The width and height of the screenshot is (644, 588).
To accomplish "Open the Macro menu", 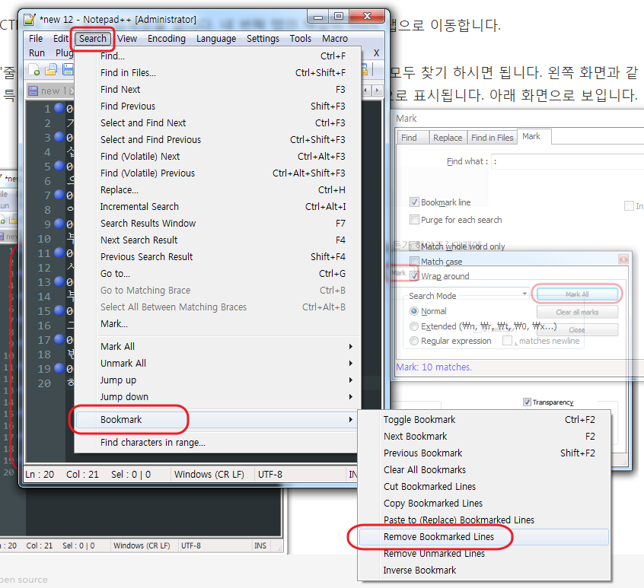I will [335, 39].
